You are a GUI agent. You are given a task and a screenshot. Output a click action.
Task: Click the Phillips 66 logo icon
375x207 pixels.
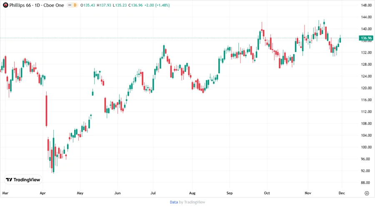pos(5,5)
